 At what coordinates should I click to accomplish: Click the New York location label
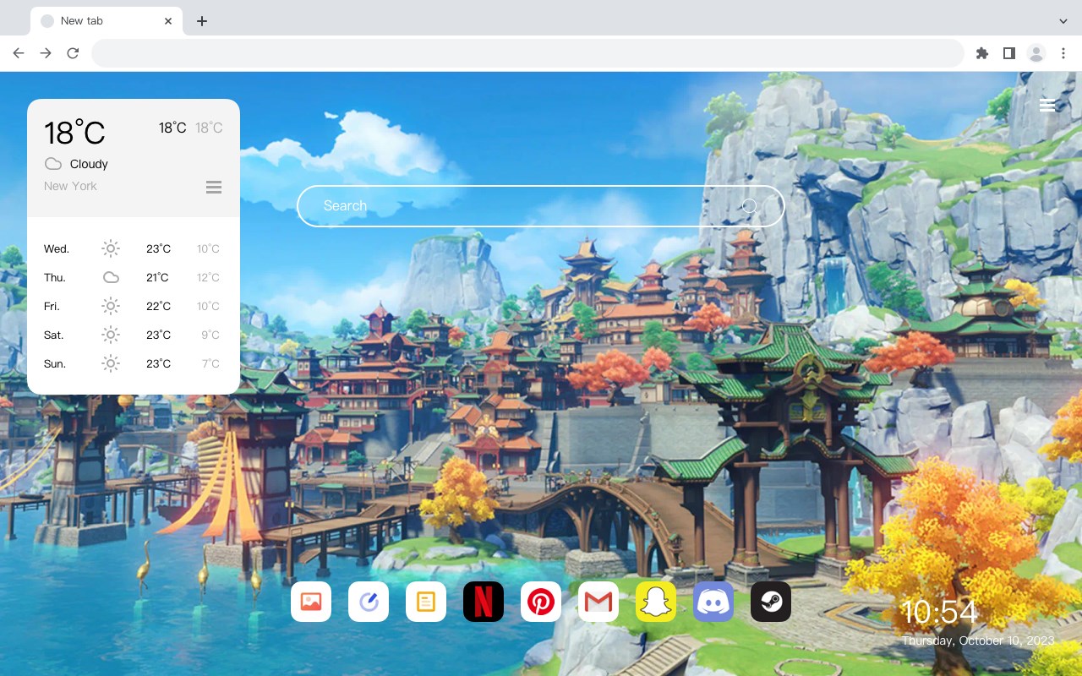(70, 186)
